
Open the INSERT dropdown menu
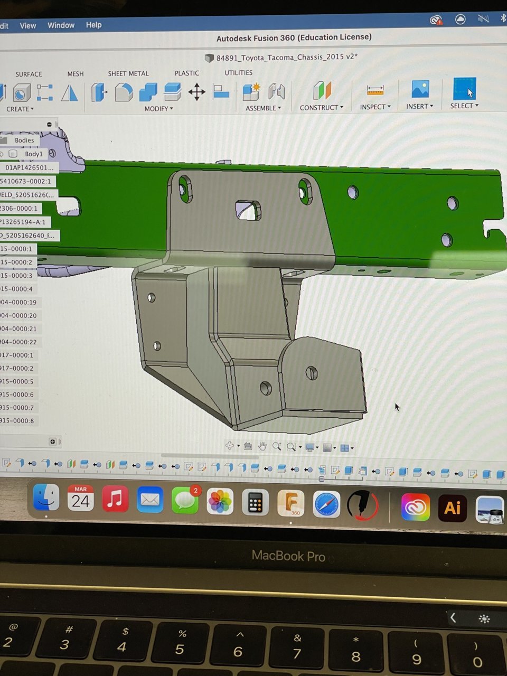[420, 106]
